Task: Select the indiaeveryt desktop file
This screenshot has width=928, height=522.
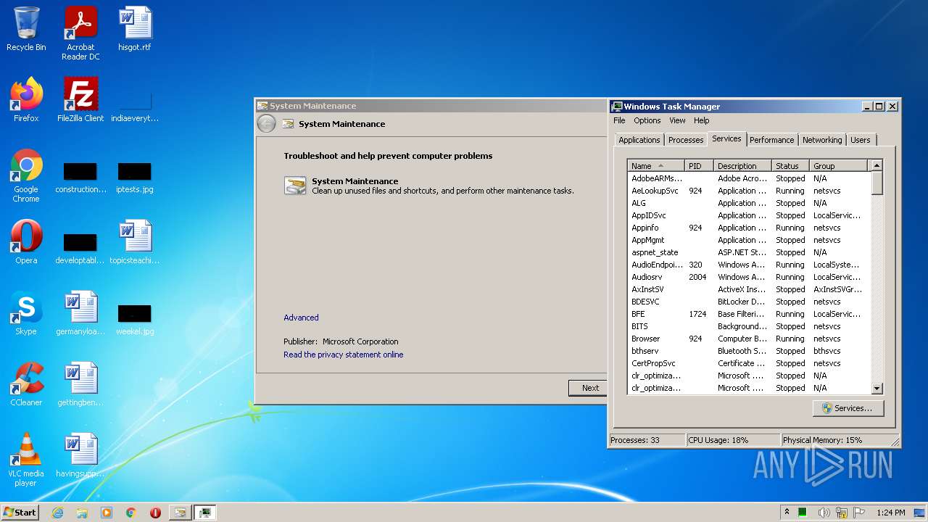Action: coord(135,108)
